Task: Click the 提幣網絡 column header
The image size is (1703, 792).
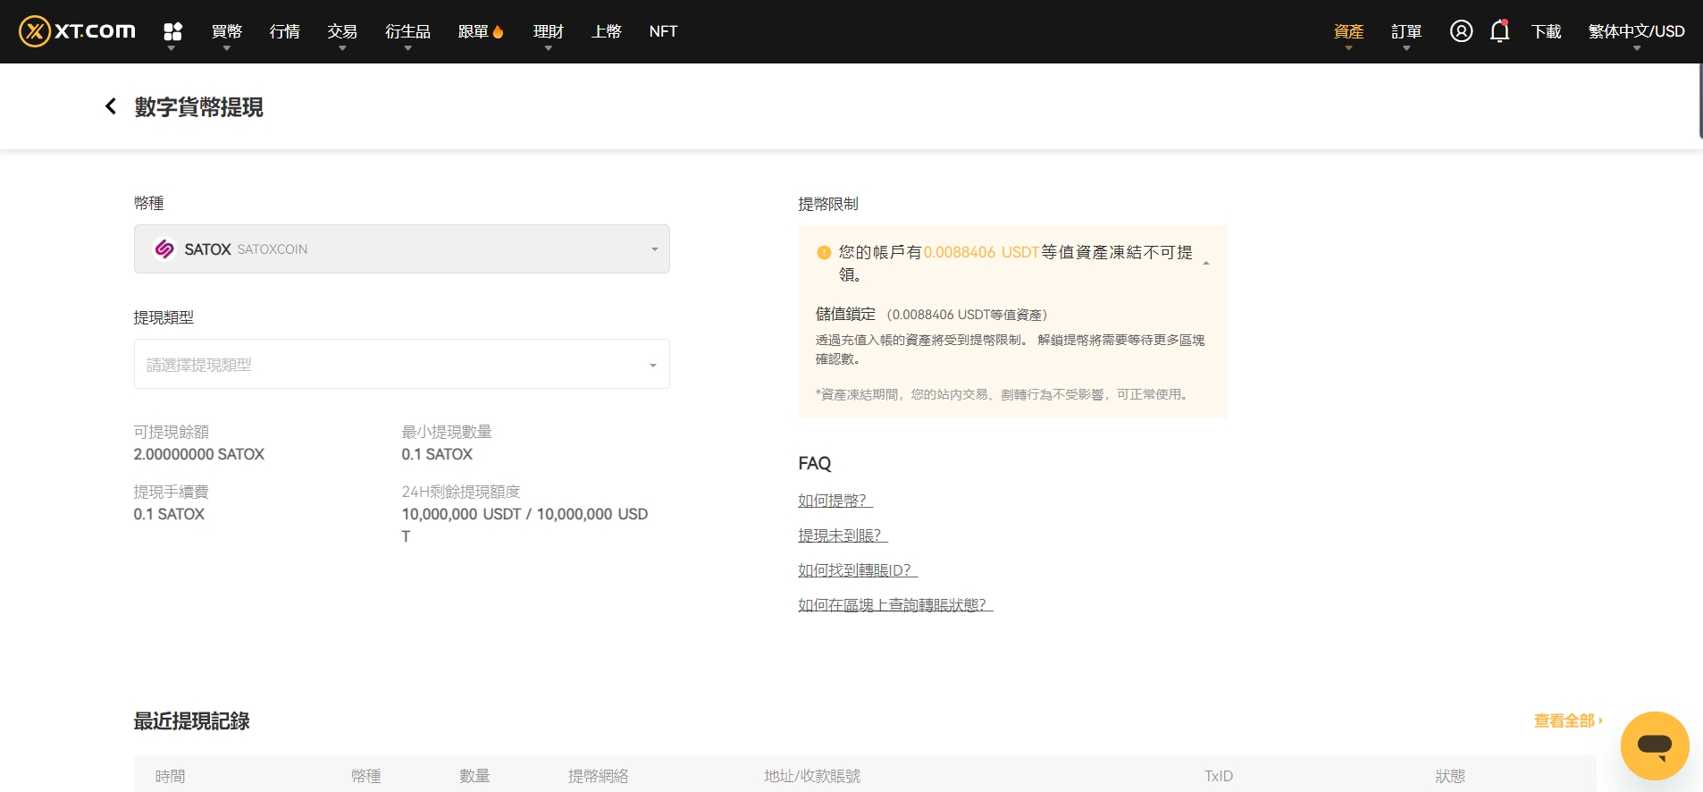Action: coord(598,776)
